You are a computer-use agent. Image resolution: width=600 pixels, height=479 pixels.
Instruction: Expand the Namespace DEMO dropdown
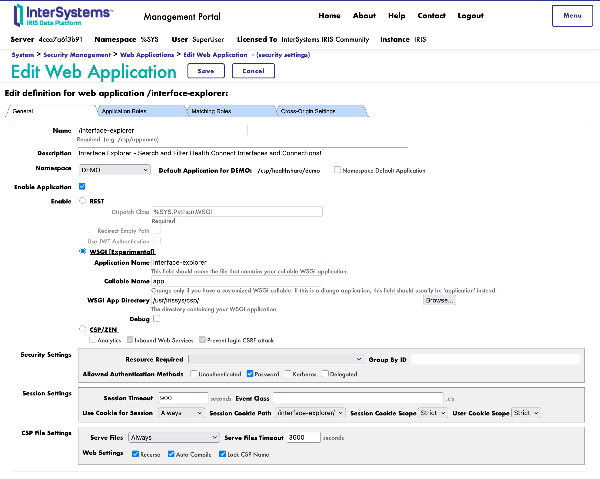pos(114,170)
